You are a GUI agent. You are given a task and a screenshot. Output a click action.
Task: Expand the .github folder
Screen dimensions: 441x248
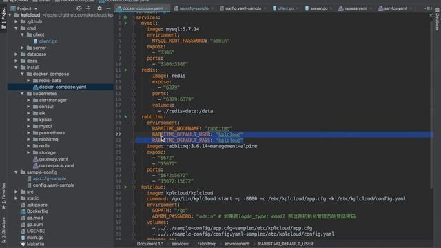(x=16, y=21)
